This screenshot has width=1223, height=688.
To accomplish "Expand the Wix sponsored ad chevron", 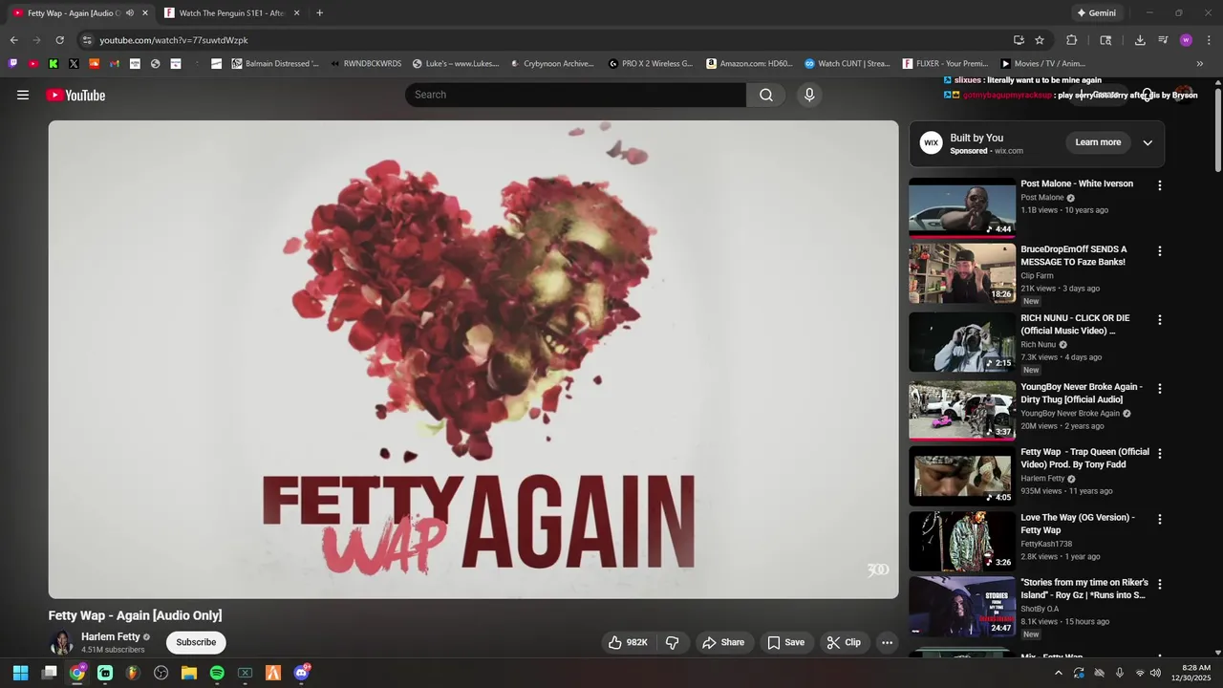I will point(1148,142).
